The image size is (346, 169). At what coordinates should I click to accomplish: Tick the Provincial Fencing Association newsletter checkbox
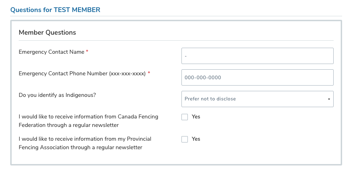[x=185, y=139]
